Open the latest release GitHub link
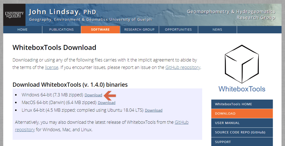This screenshot has height=146, width=285. (181, 122)
